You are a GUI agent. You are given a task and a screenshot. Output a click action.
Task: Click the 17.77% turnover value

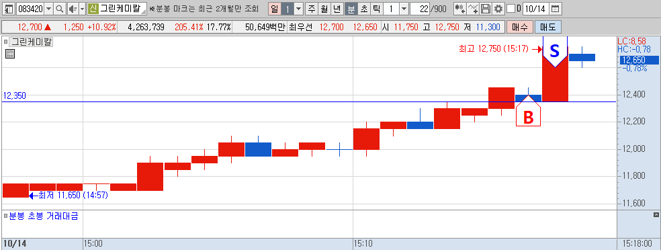click(x=218, y=28)
